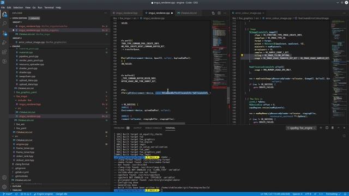Viewport: 349px width, 196px height.
Task: Open the Accounts menu icon
Action: (4, 177)
